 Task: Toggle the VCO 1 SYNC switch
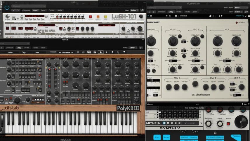184,41
